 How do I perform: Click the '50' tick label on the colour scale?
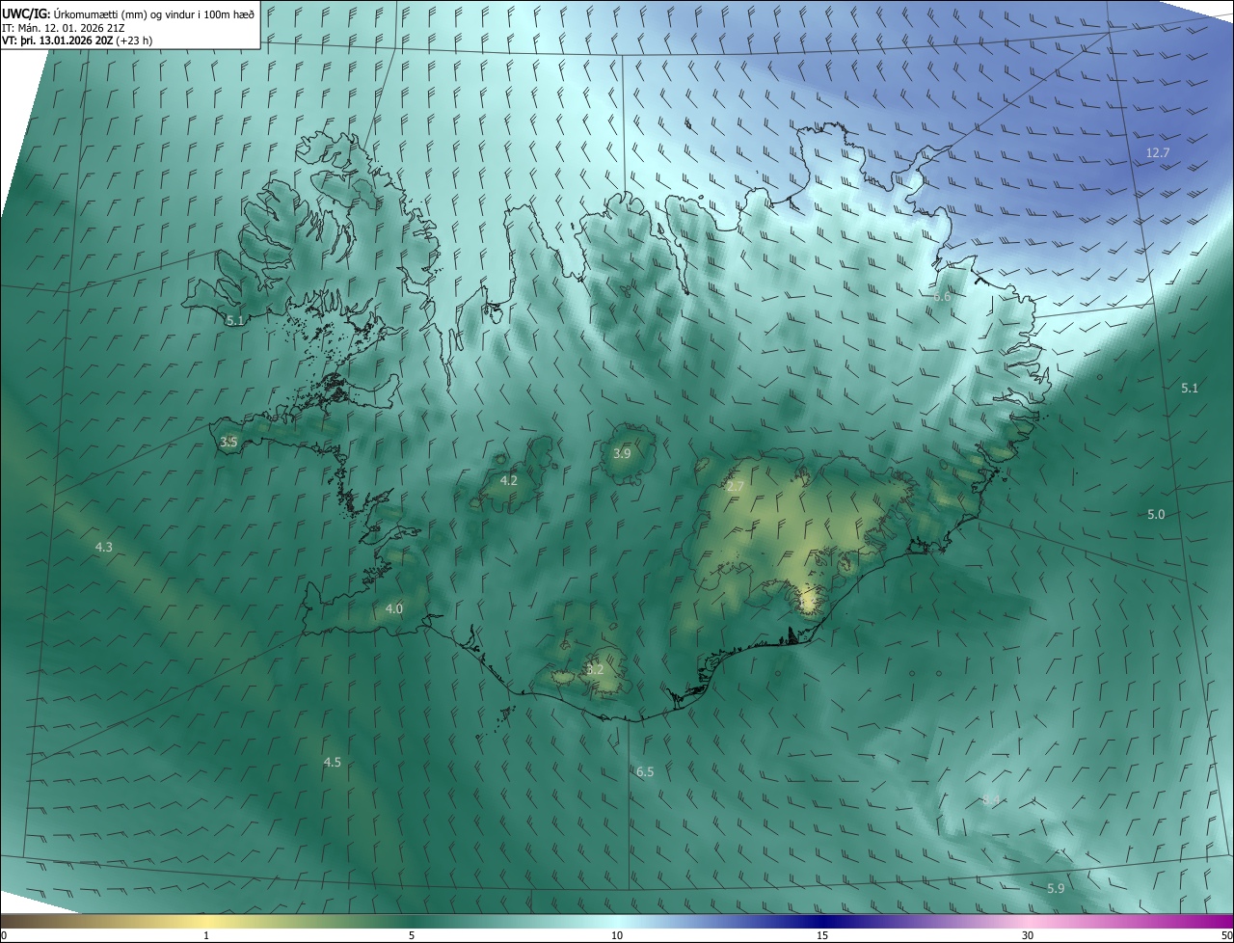tap(1226, 935)
